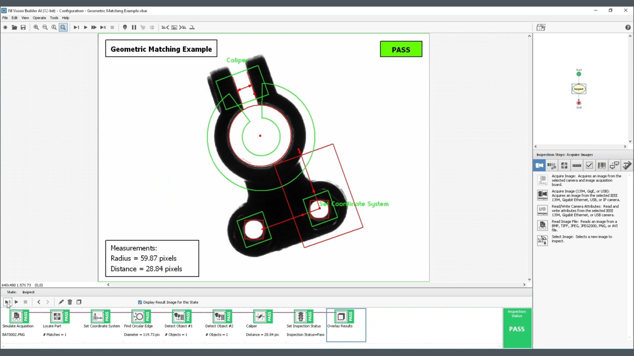
Task: Click the Zoom In magnifier icon
Action: [36, 27]
